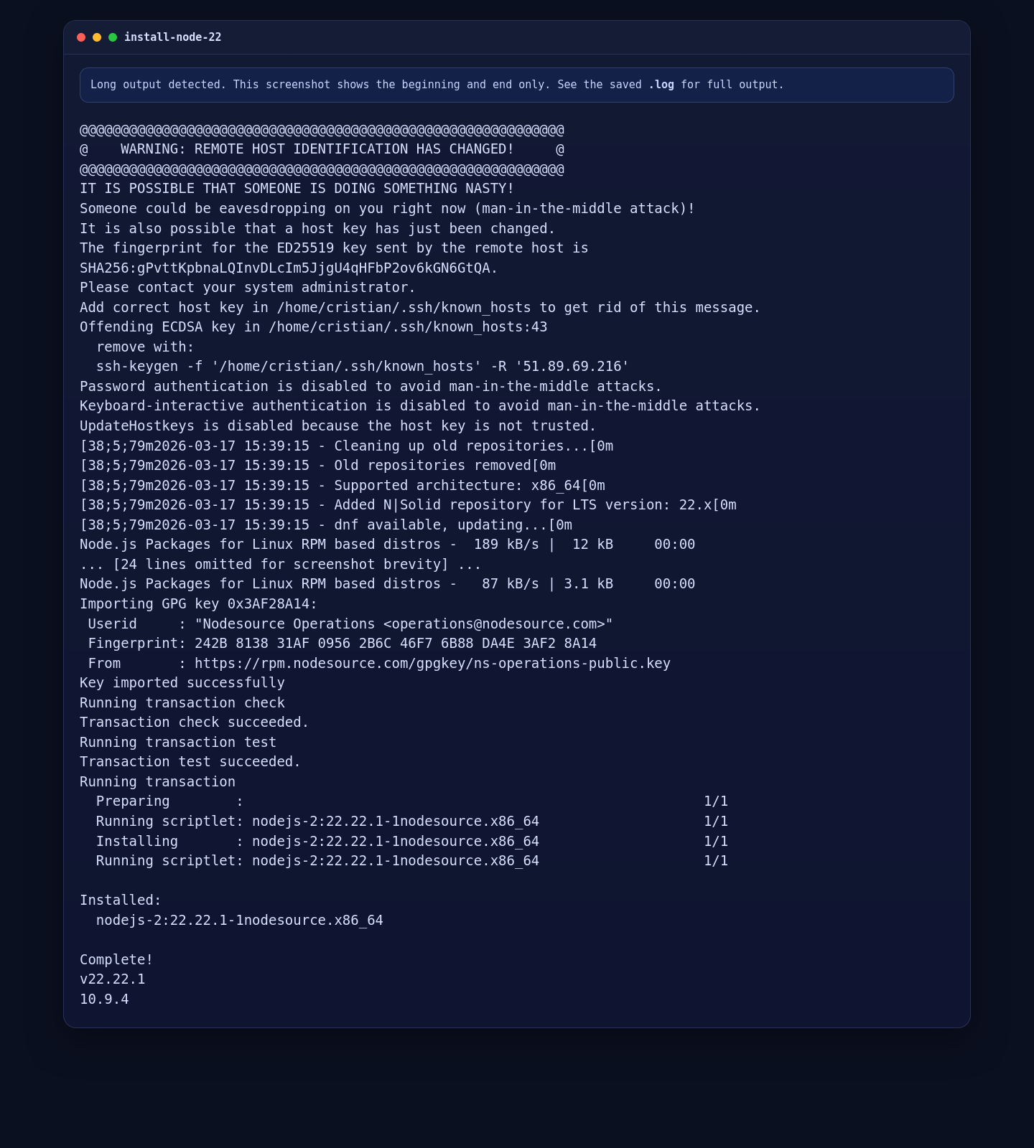Image resolution: width=1034 pixels, height=1148 pixels.
Task: Click the 'Old repositories removed' log line
Action: tap(317, 466)
